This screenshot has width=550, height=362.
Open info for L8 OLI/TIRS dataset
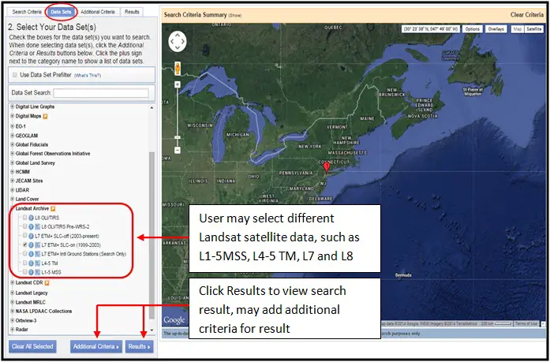tap(31, 218)
